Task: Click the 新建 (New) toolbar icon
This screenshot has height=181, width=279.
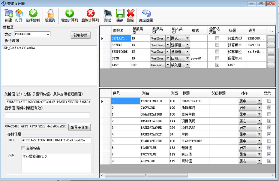Action: click(8, 14)
